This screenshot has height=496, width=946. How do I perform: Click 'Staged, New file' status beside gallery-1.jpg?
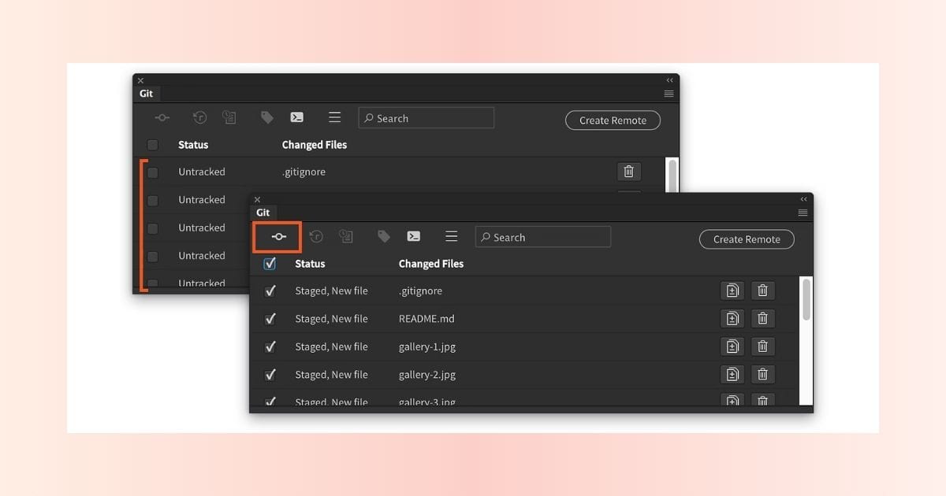click(x=331, y=346)
